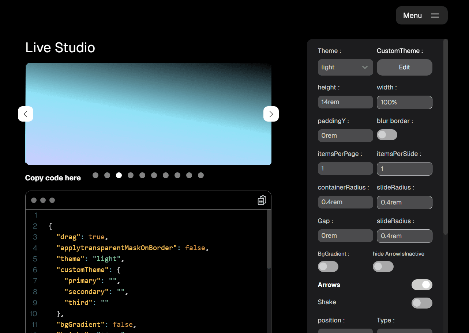Image resolution: width=469 pixels, height=333 pixels.
Task: Go to the first carousel pagination dot
Action: [95, 175]
